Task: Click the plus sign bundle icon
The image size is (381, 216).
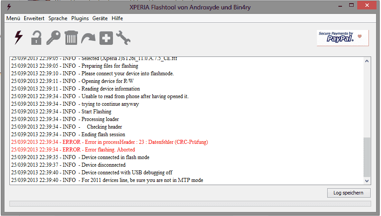Action: 106,38
